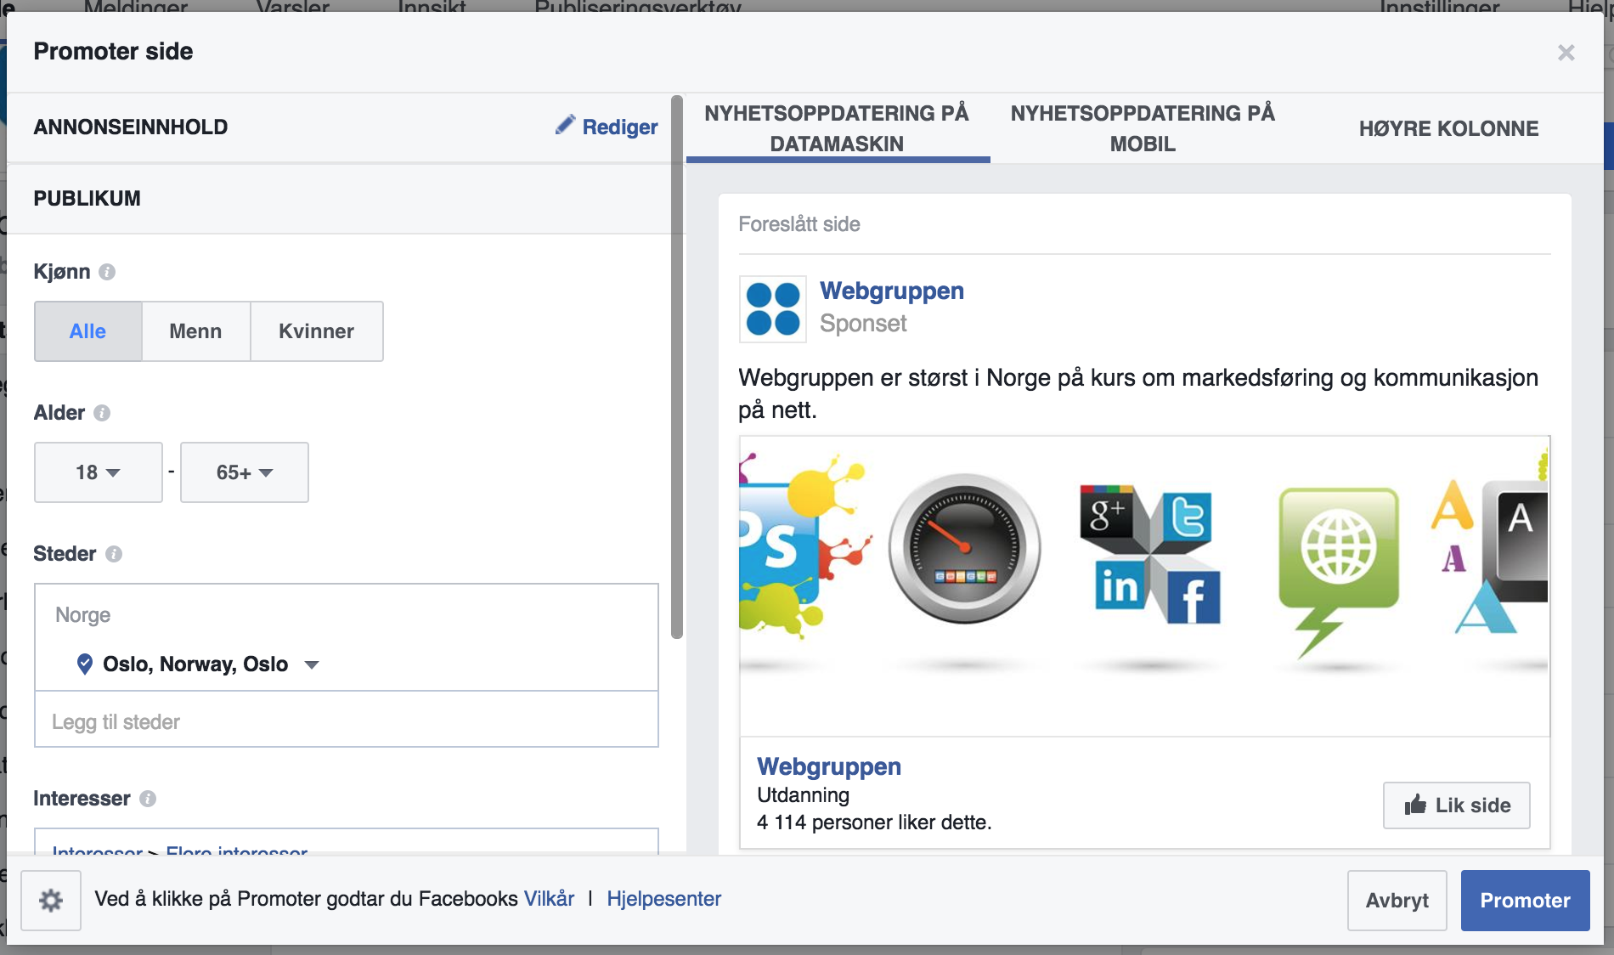
Task: Click the pencil icon next to Rediger
Action: [565, 125]
